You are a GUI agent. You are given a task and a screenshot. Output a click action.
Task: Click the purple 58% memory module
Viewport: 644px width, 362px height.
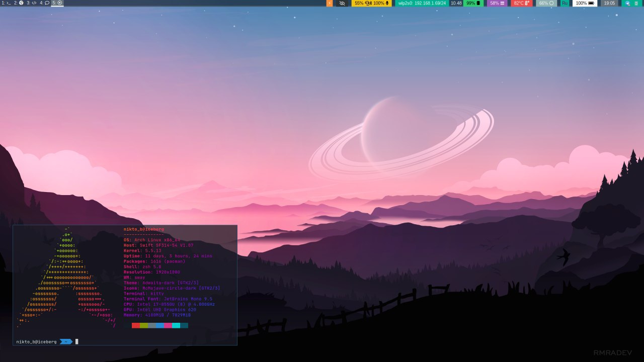click(497, 3)
